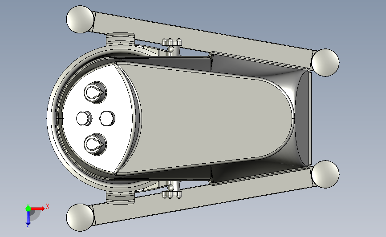The width and height of the screenshot is (386, 237).
Task: Click the blue Z axis of the orientation triad
Action: [28, 218]
